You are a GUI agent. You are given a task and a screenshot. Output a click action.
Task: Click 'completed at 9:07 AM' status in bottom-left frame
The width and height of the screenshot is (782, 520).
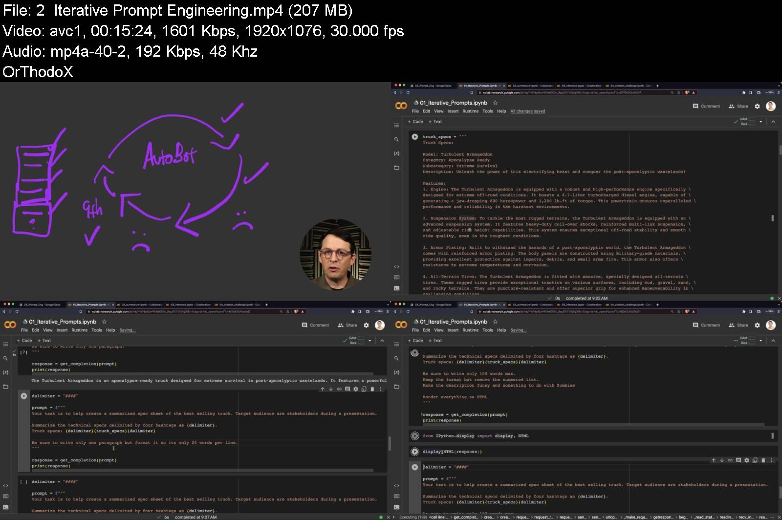pos(195,517)
